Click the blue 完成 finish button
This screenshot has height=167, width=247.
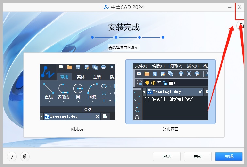tap(229, 157)
